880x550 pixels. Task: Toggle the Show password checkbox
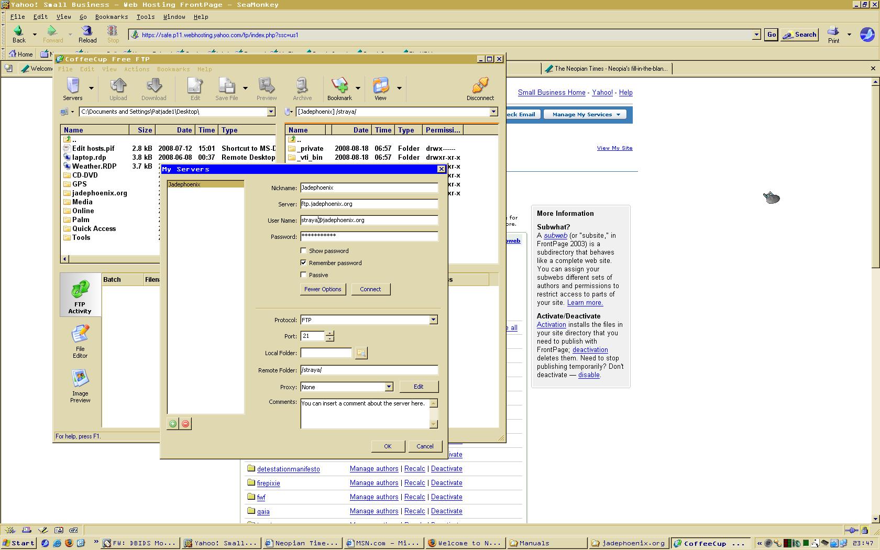303,251
